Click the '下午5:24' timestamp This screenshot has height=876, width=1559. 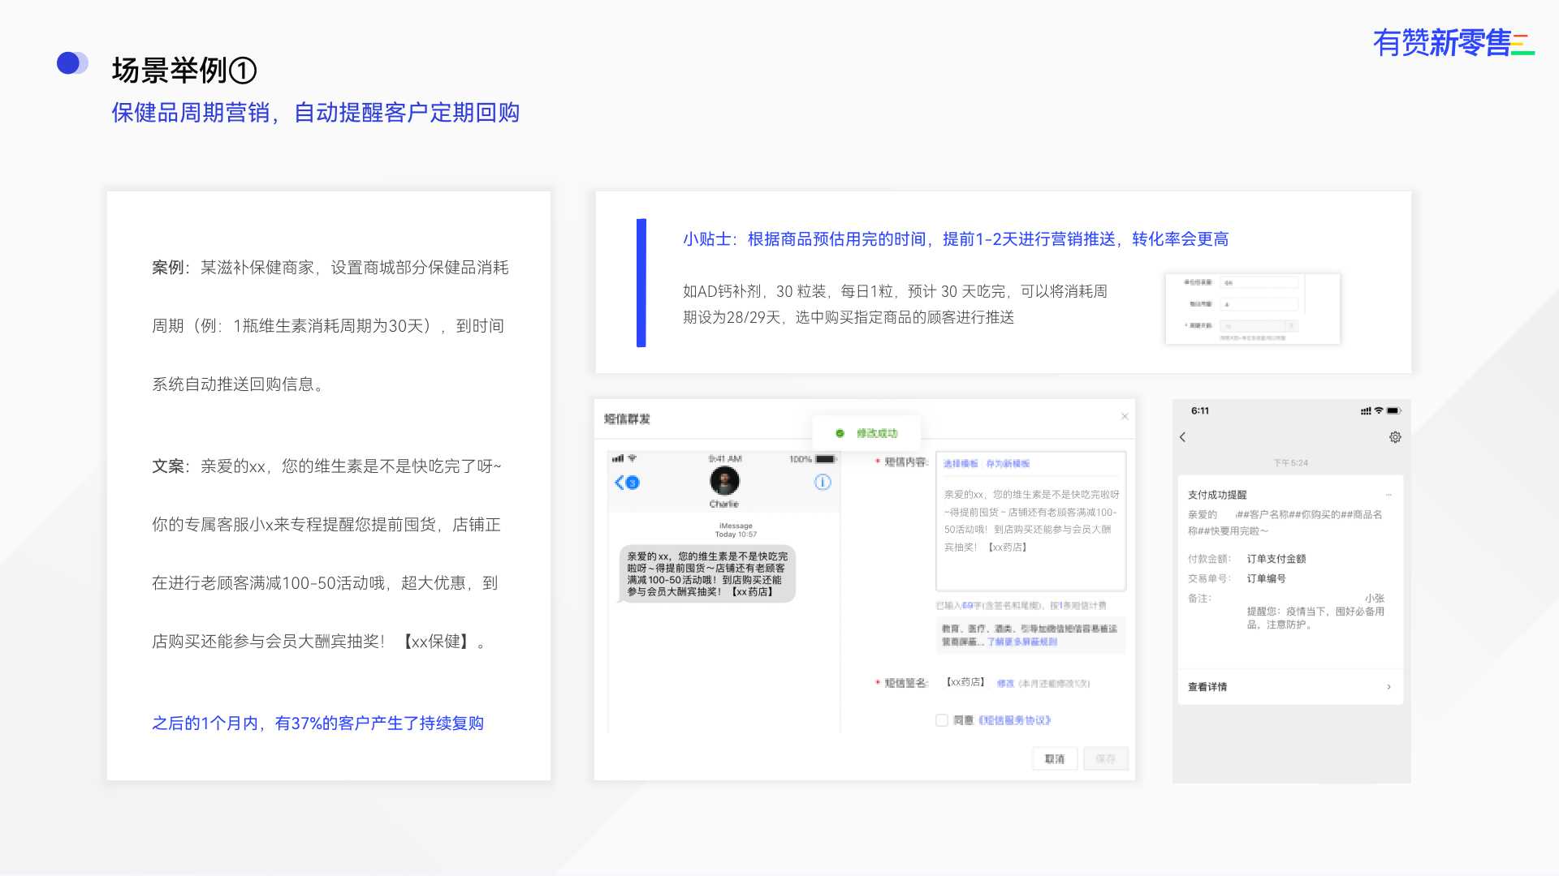coord(1290,463)
